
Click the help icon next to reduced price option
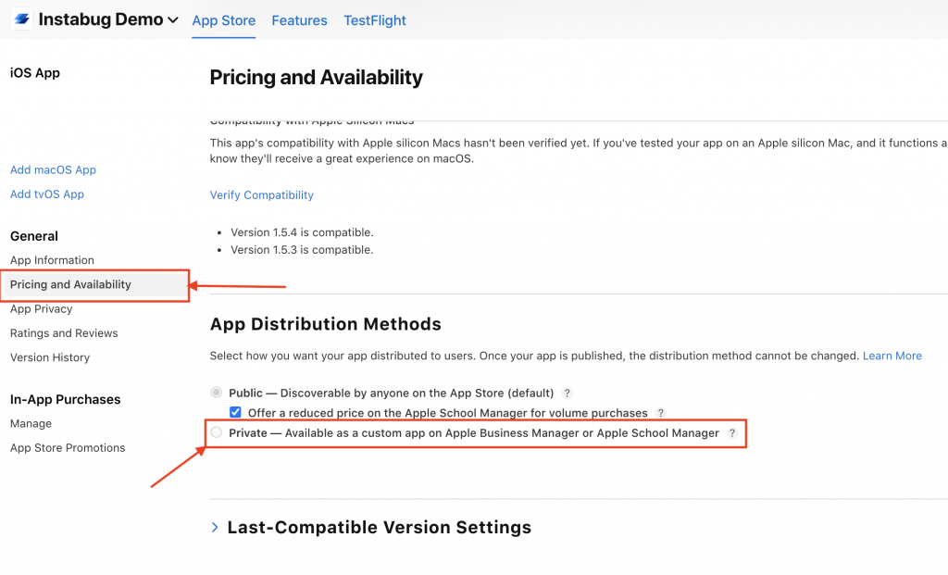pos(661,413)
